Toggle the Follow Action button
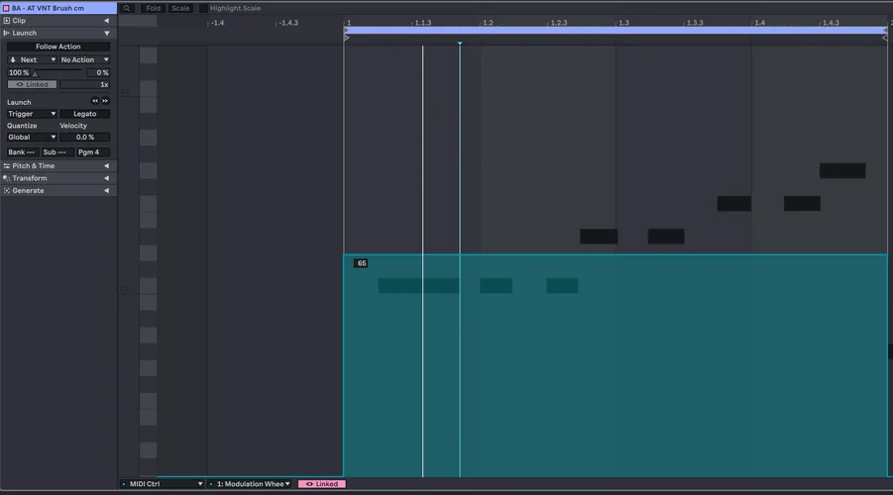 coord(58,47)
